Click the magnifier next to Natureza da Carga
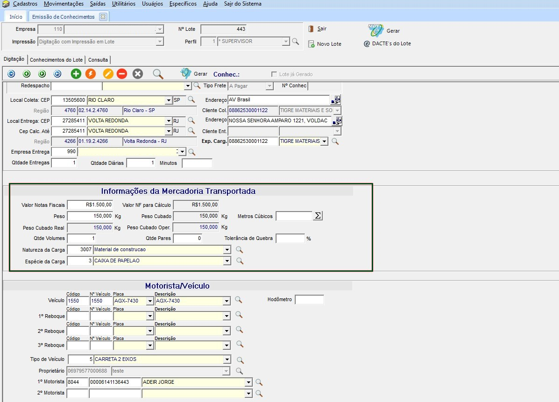Image resolution: width=559 pixels, height=402 pixels. tap(240, 250)
